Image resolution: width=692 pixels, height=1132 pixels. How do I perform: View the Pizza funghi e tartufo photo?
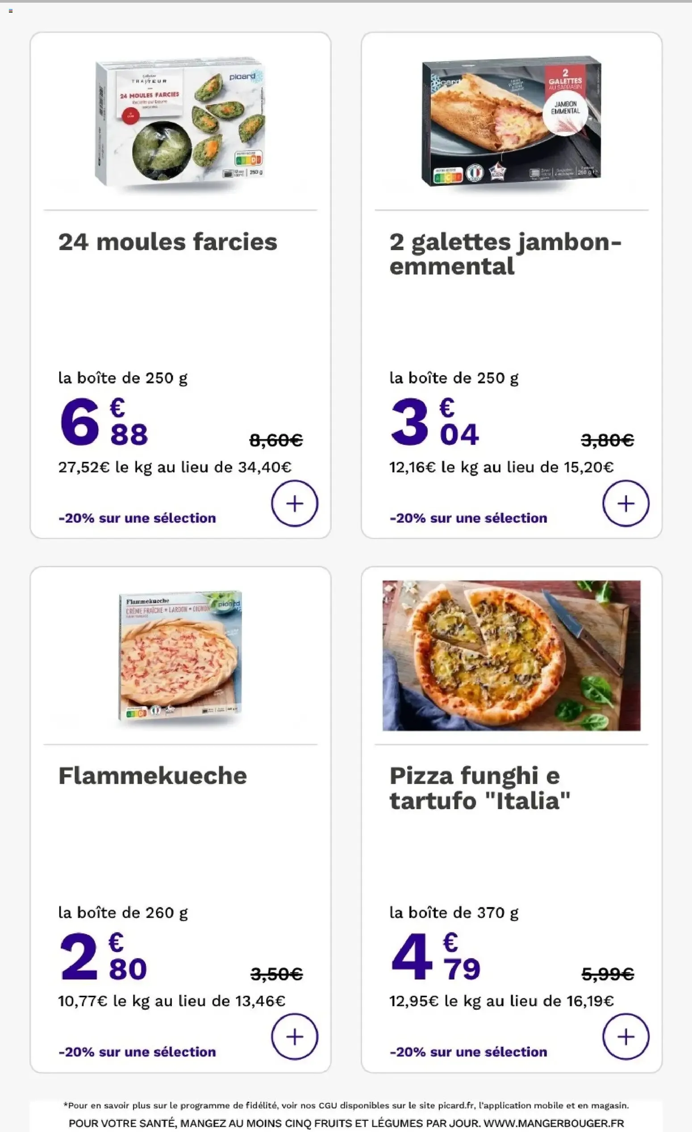511,655
